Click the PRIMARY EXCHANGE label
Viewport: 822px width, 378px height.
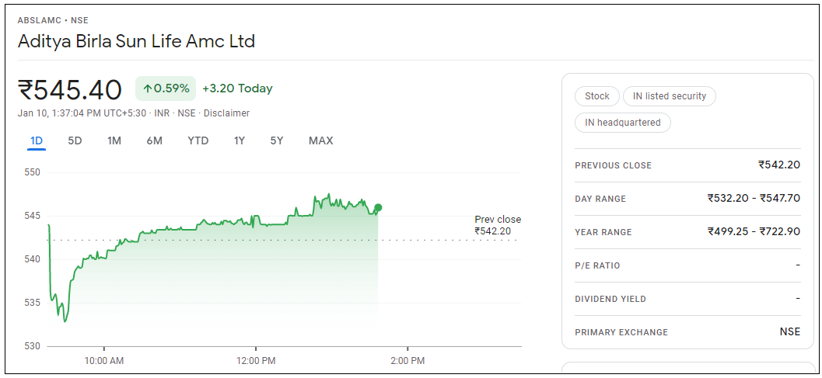[621, 332]
